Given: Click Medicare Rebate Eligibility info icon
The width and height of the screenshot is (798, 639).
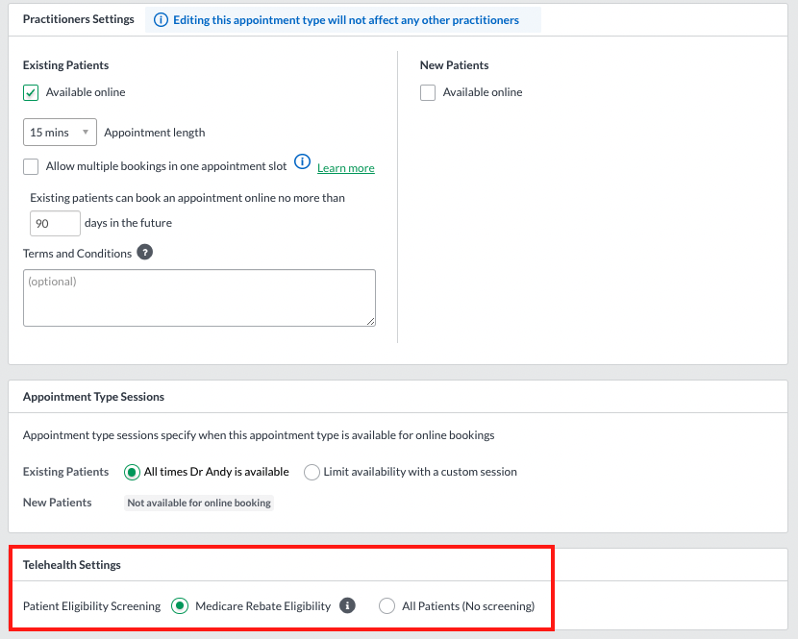Looking at the screenshot, I should point(347,605).
